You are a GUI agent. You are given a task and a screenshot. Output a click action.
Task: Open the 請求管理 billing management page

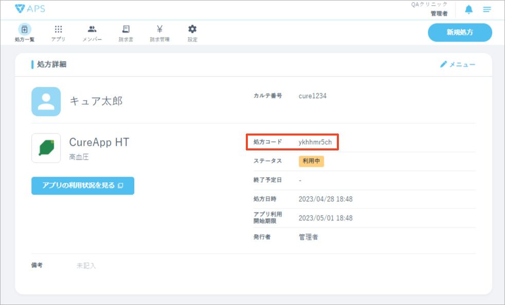(x=160, y=33)
